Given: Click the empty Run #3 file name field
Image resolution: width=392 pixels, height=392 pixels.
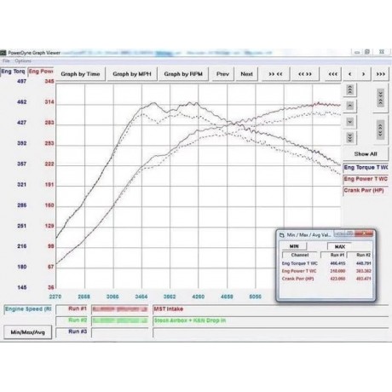Looking at the screenshot, I should coord(120,332).
